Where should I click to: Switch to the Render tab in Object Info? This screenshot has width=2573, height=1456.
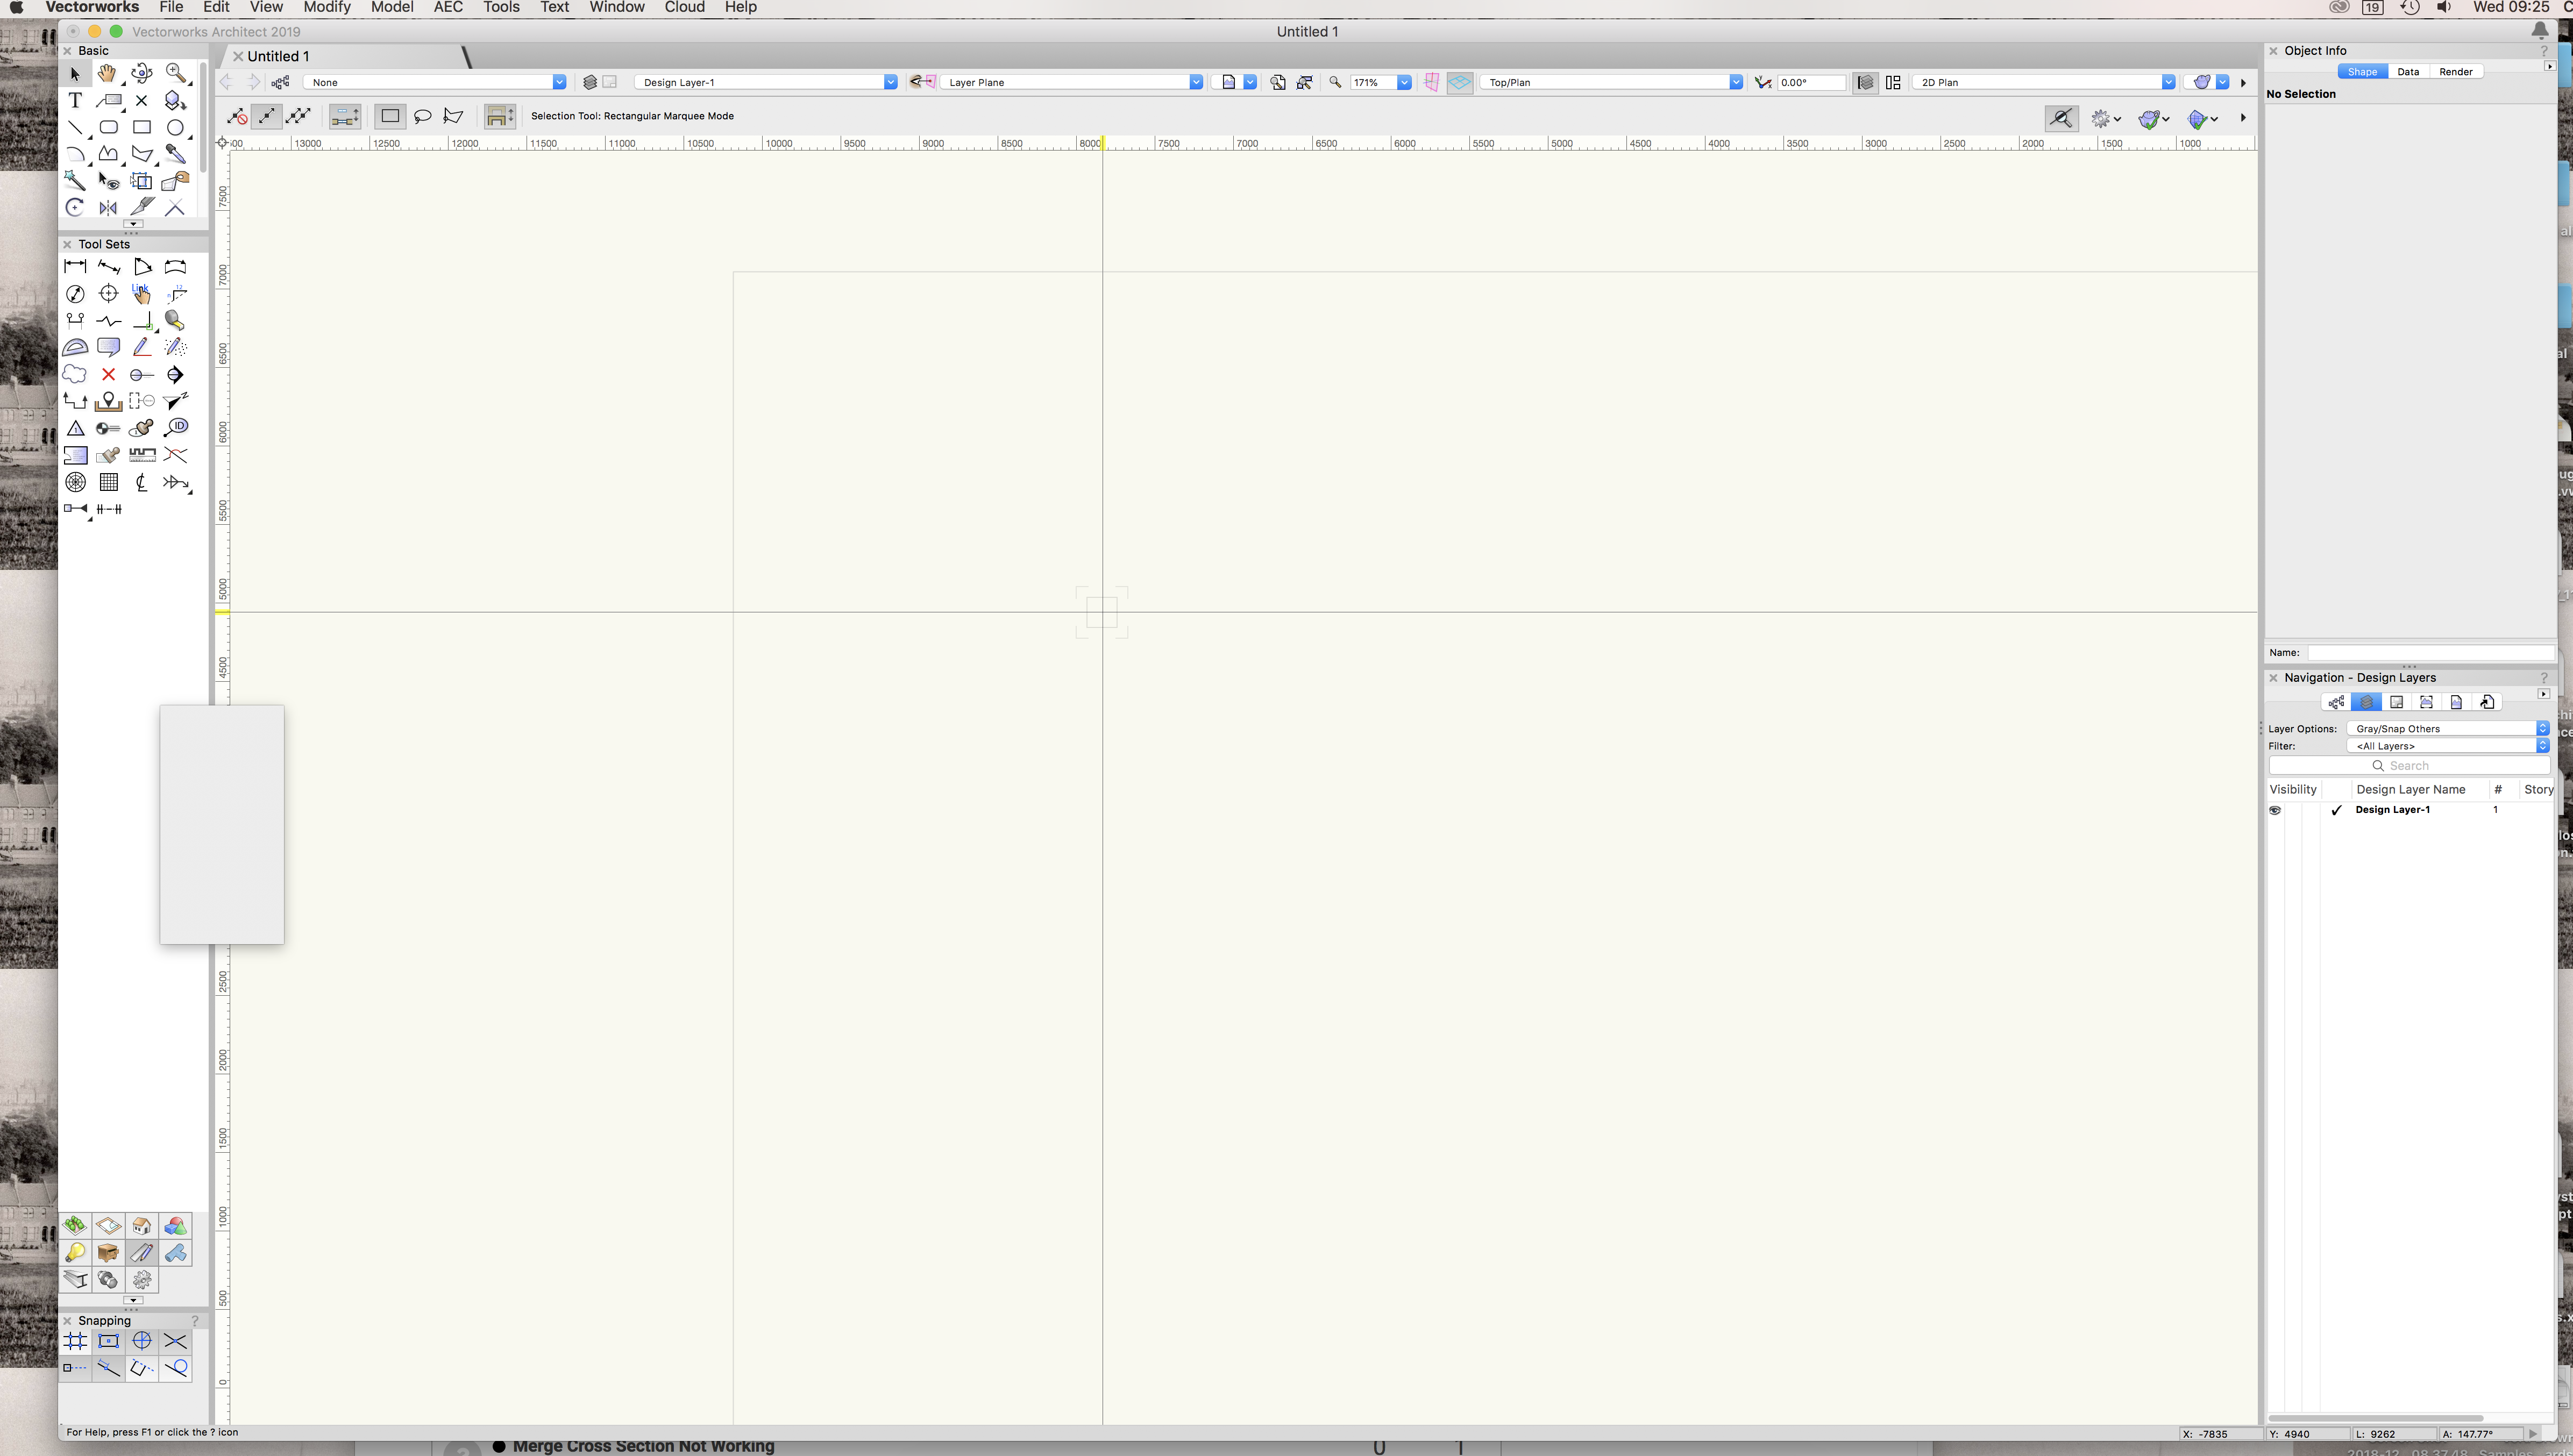(2455, 72)
